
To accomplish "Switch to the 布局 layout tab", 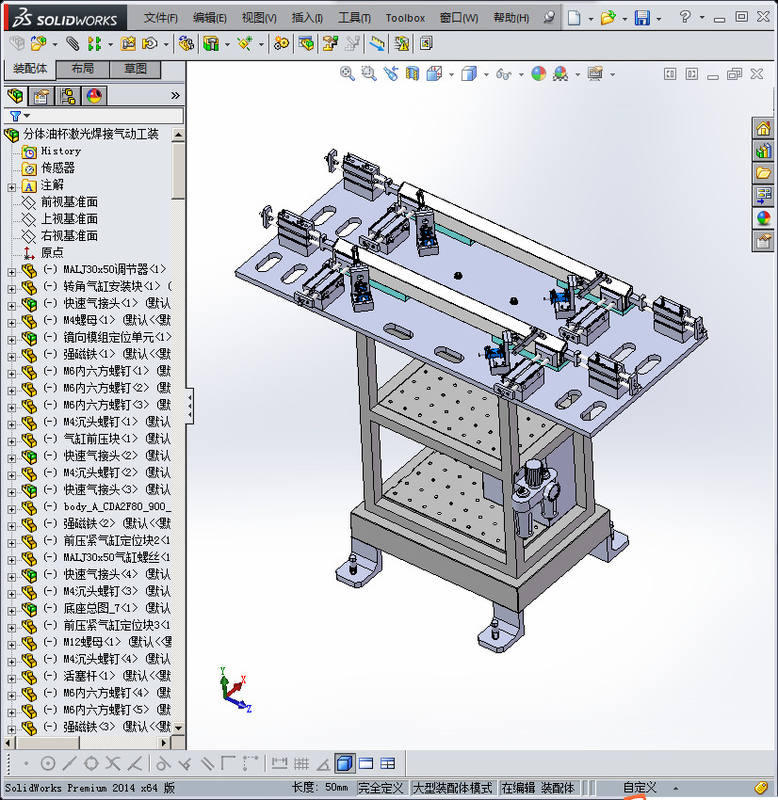I will point(83,69).
